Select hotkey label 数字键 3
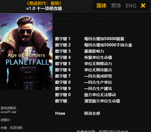Image resolution: width=151 pixels, height=132 pixels. (63, 51)
